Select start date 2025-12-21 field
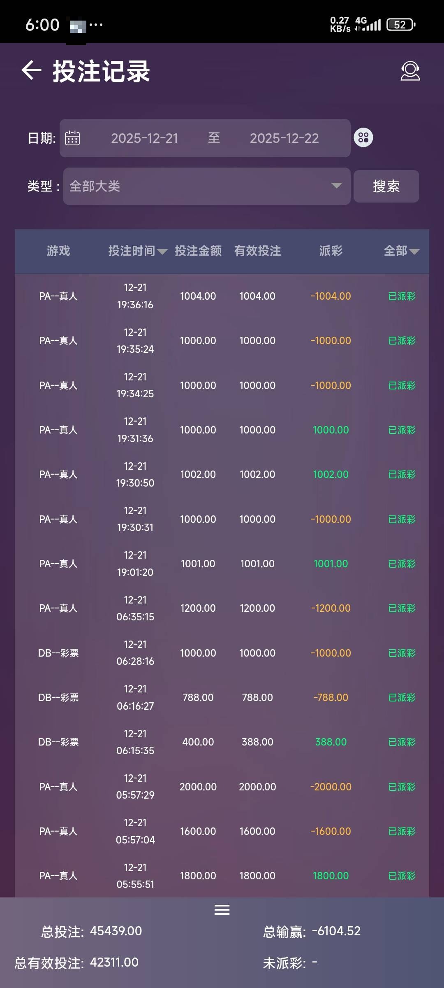Screen dimensions: 444x988 coord(144,138)
